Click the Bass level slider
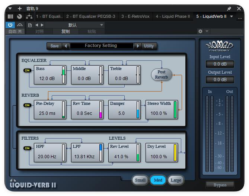Screen dimensions: 249x196 click(x=64, y=75)
